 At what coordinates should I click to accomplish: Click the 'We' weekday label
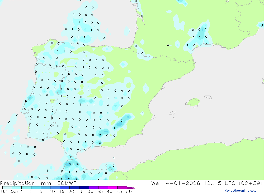155,183
